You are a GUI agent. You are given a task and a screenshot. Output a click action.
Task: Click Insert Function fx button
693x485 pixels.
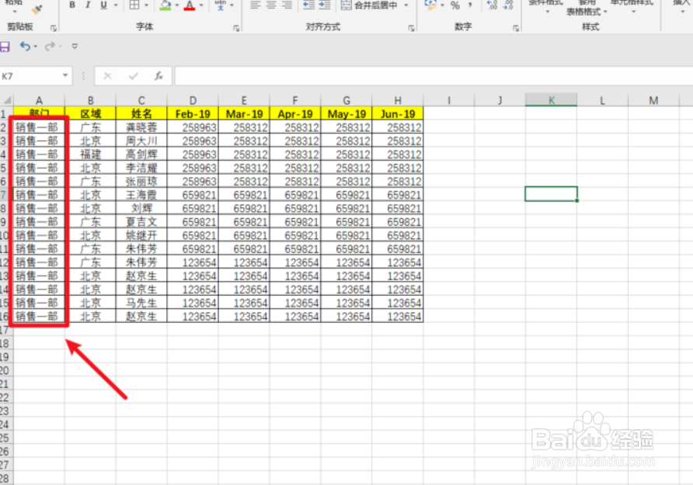click(x=159, y=76)
